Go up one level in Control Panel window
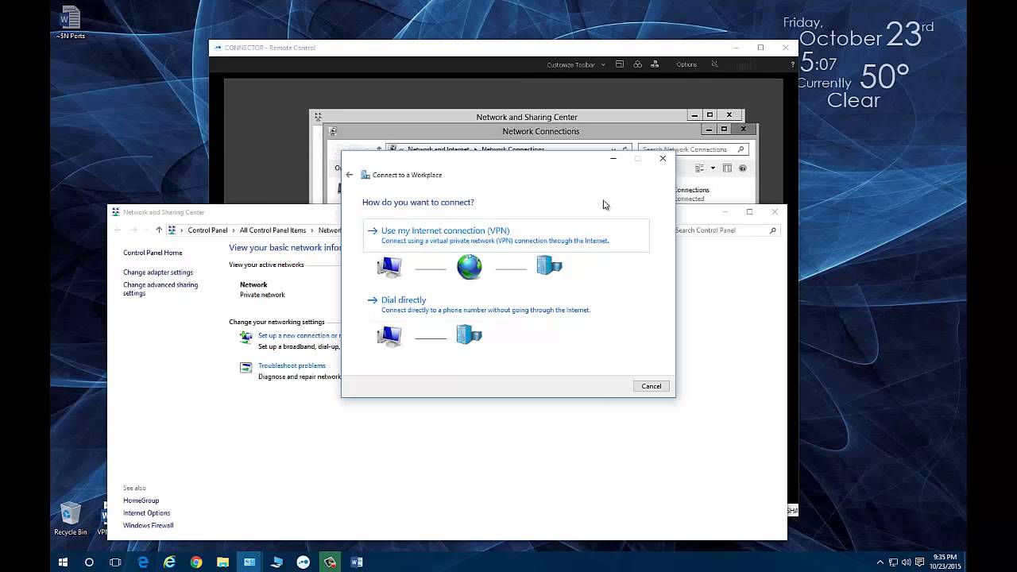This screenshot has width=1017, height=572. click(x=159, y=230)
